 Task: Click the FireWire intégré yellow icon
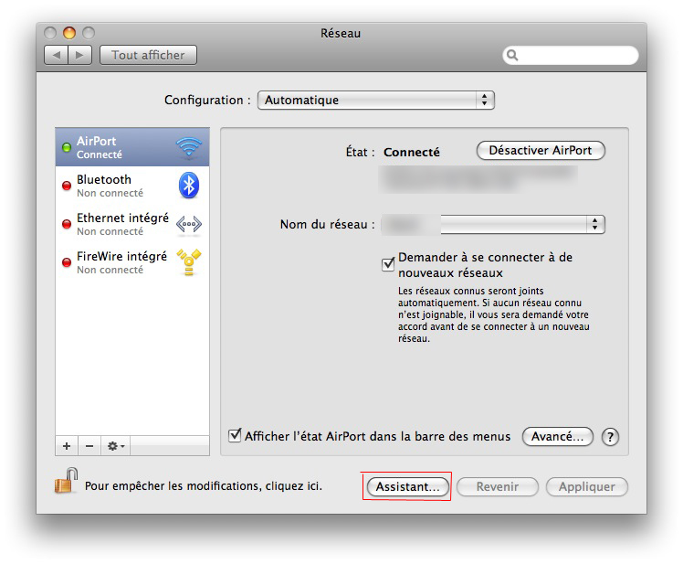click(189, 262)
